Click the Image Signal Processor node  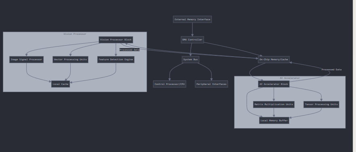[26, 59]
